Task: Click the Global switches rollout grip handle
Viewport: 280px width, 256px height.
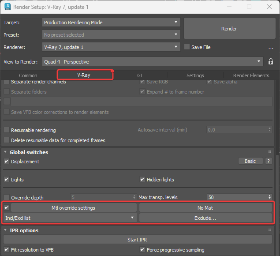Action: click(x=269, y=152)
